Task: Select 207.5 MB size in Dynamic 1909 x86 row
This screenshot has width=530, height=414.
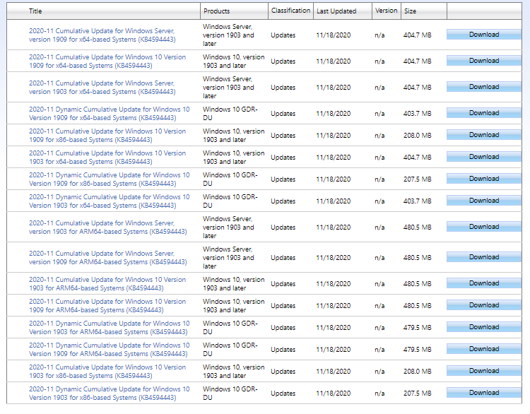Action: (x=418, y=179)
